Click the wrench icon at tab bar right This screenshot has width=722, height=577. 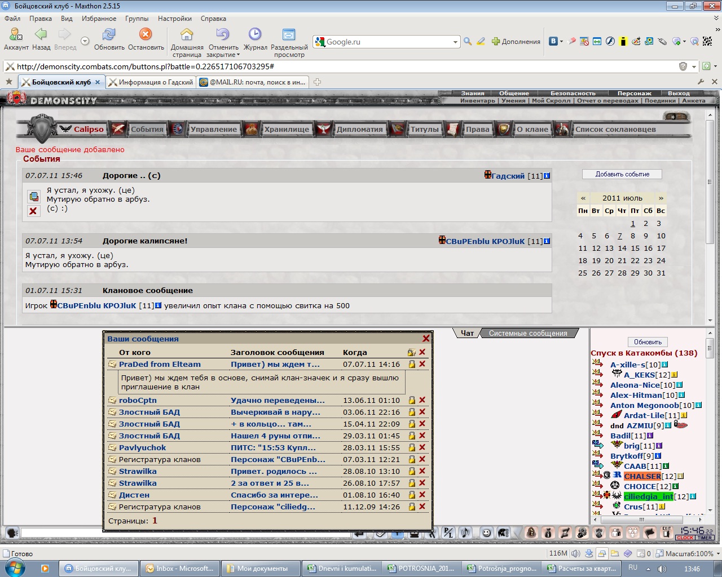click(x=701, y=82)
